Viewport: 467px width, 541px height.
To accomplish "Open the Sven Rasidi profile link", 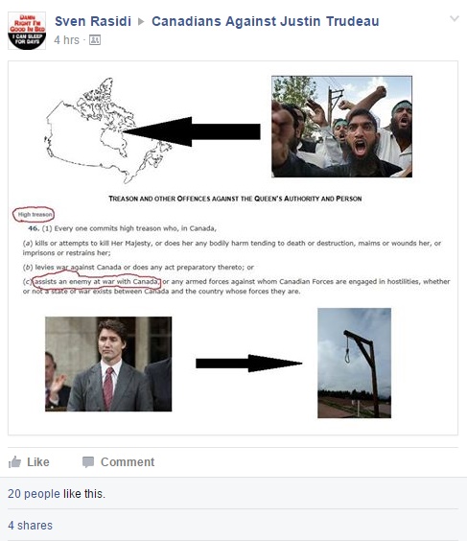I will pos(93,21).
